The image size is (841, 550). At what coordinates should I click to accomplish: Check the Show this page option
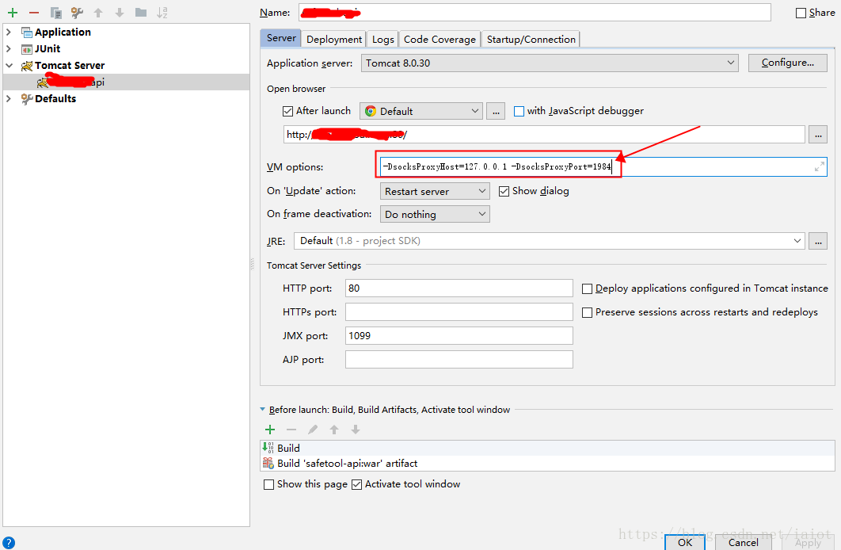(268, 484)
